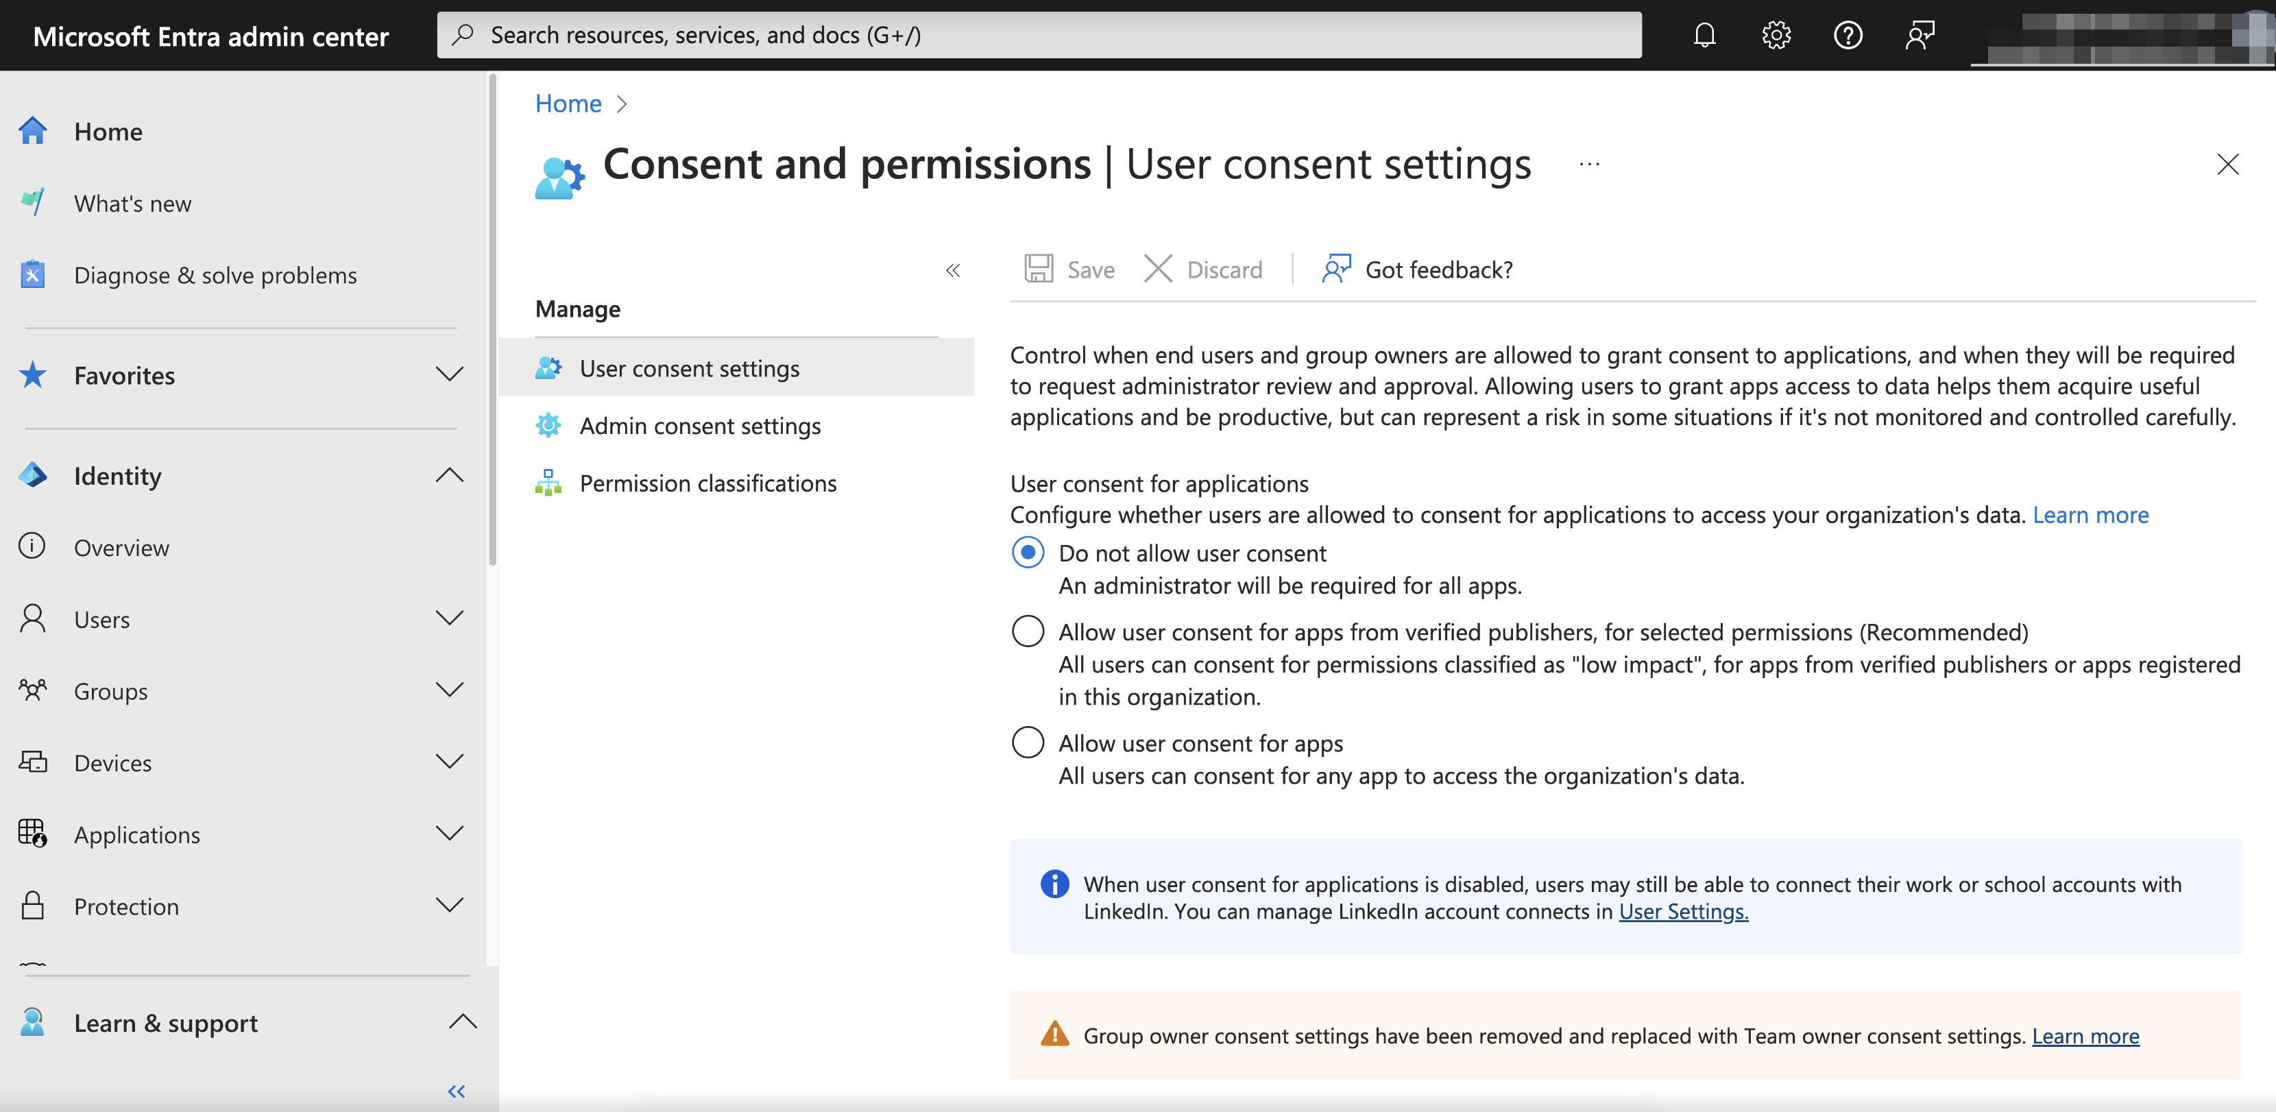Expand the Users section
The image size is (2276, 1112).
(x=450, y=618)
